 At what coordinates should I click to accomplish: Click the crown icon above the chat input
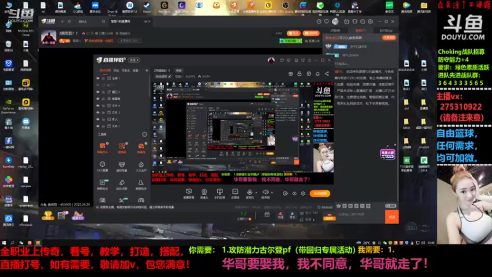coord(339,206)
